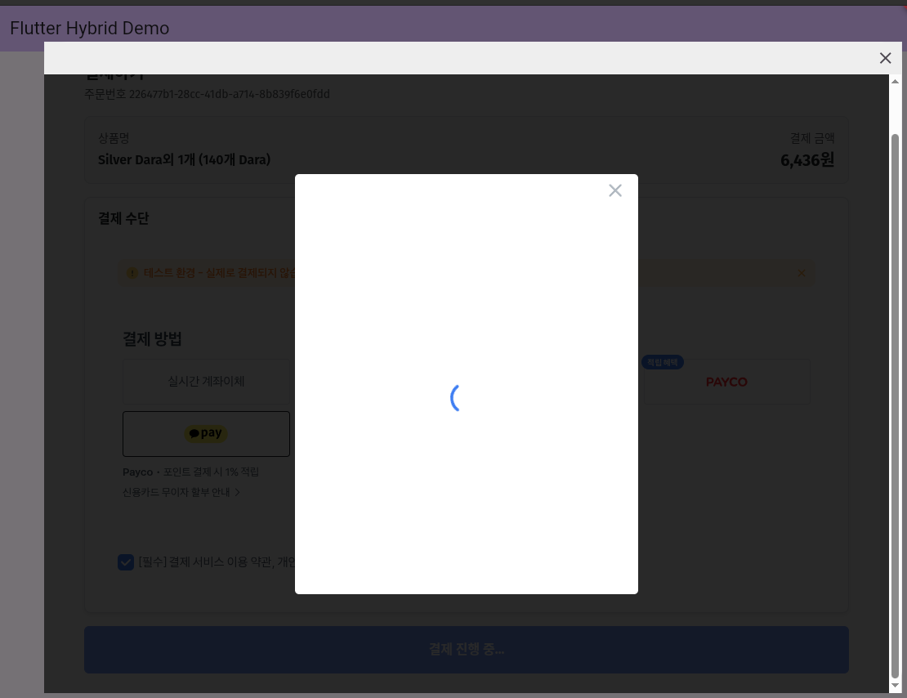
Task: Close the payment webview dialog
Action: [x=885, y=58]
